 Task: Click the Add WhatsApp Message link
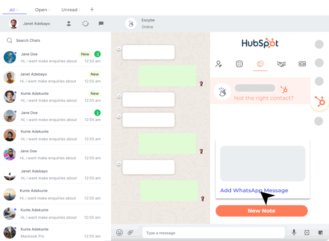(254, 190)
